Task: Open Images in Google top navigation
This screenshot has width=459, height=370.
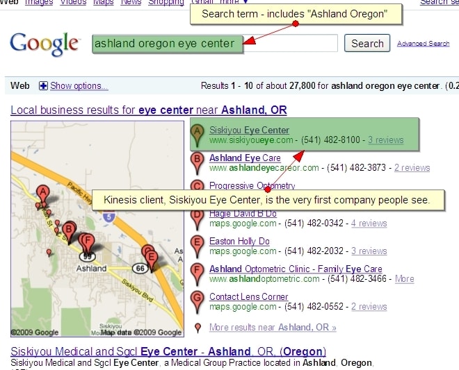Action: (x=39, y=2)
